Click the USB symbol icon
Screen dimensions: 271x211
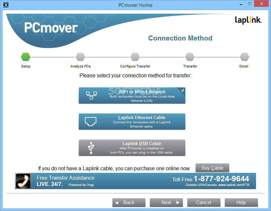91,148
